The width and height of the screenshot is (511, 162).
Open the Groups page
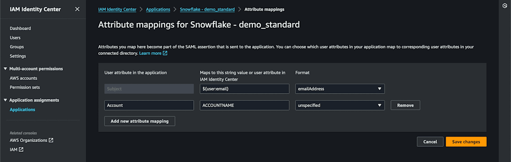[17, 47]
